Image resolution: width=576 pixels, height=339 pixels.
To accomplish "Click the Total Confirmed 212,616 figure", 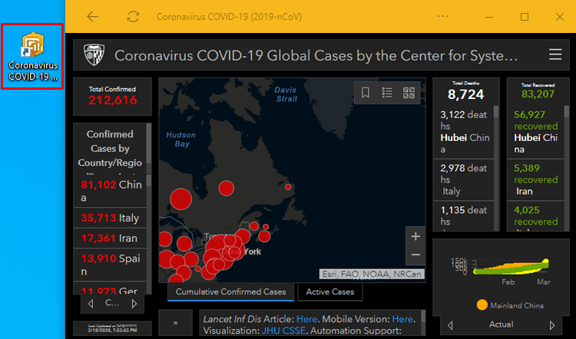I will tap(112, 100).
